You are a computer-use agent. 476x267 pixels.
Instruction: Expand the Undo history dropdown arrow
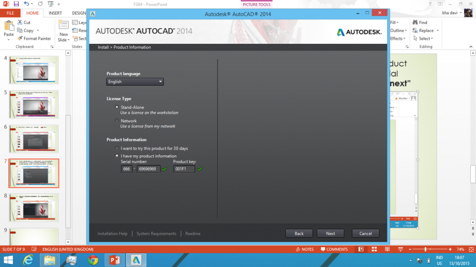[32, 4]
